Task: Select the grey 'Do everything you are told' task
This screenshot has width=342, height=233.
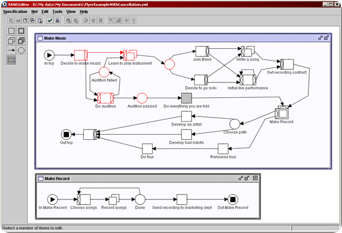Action: pyautogui.click(x=186, y=98)
